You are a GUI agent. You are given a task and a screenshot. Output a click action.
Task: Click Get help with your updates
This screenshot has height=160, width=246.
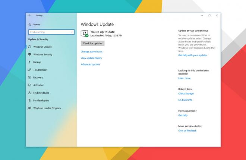(x=193, y=55)
